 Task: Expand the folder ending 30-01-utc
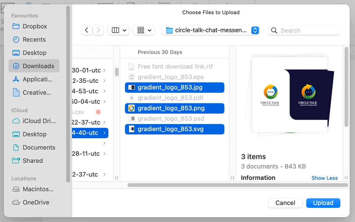[x=104, y=70]
